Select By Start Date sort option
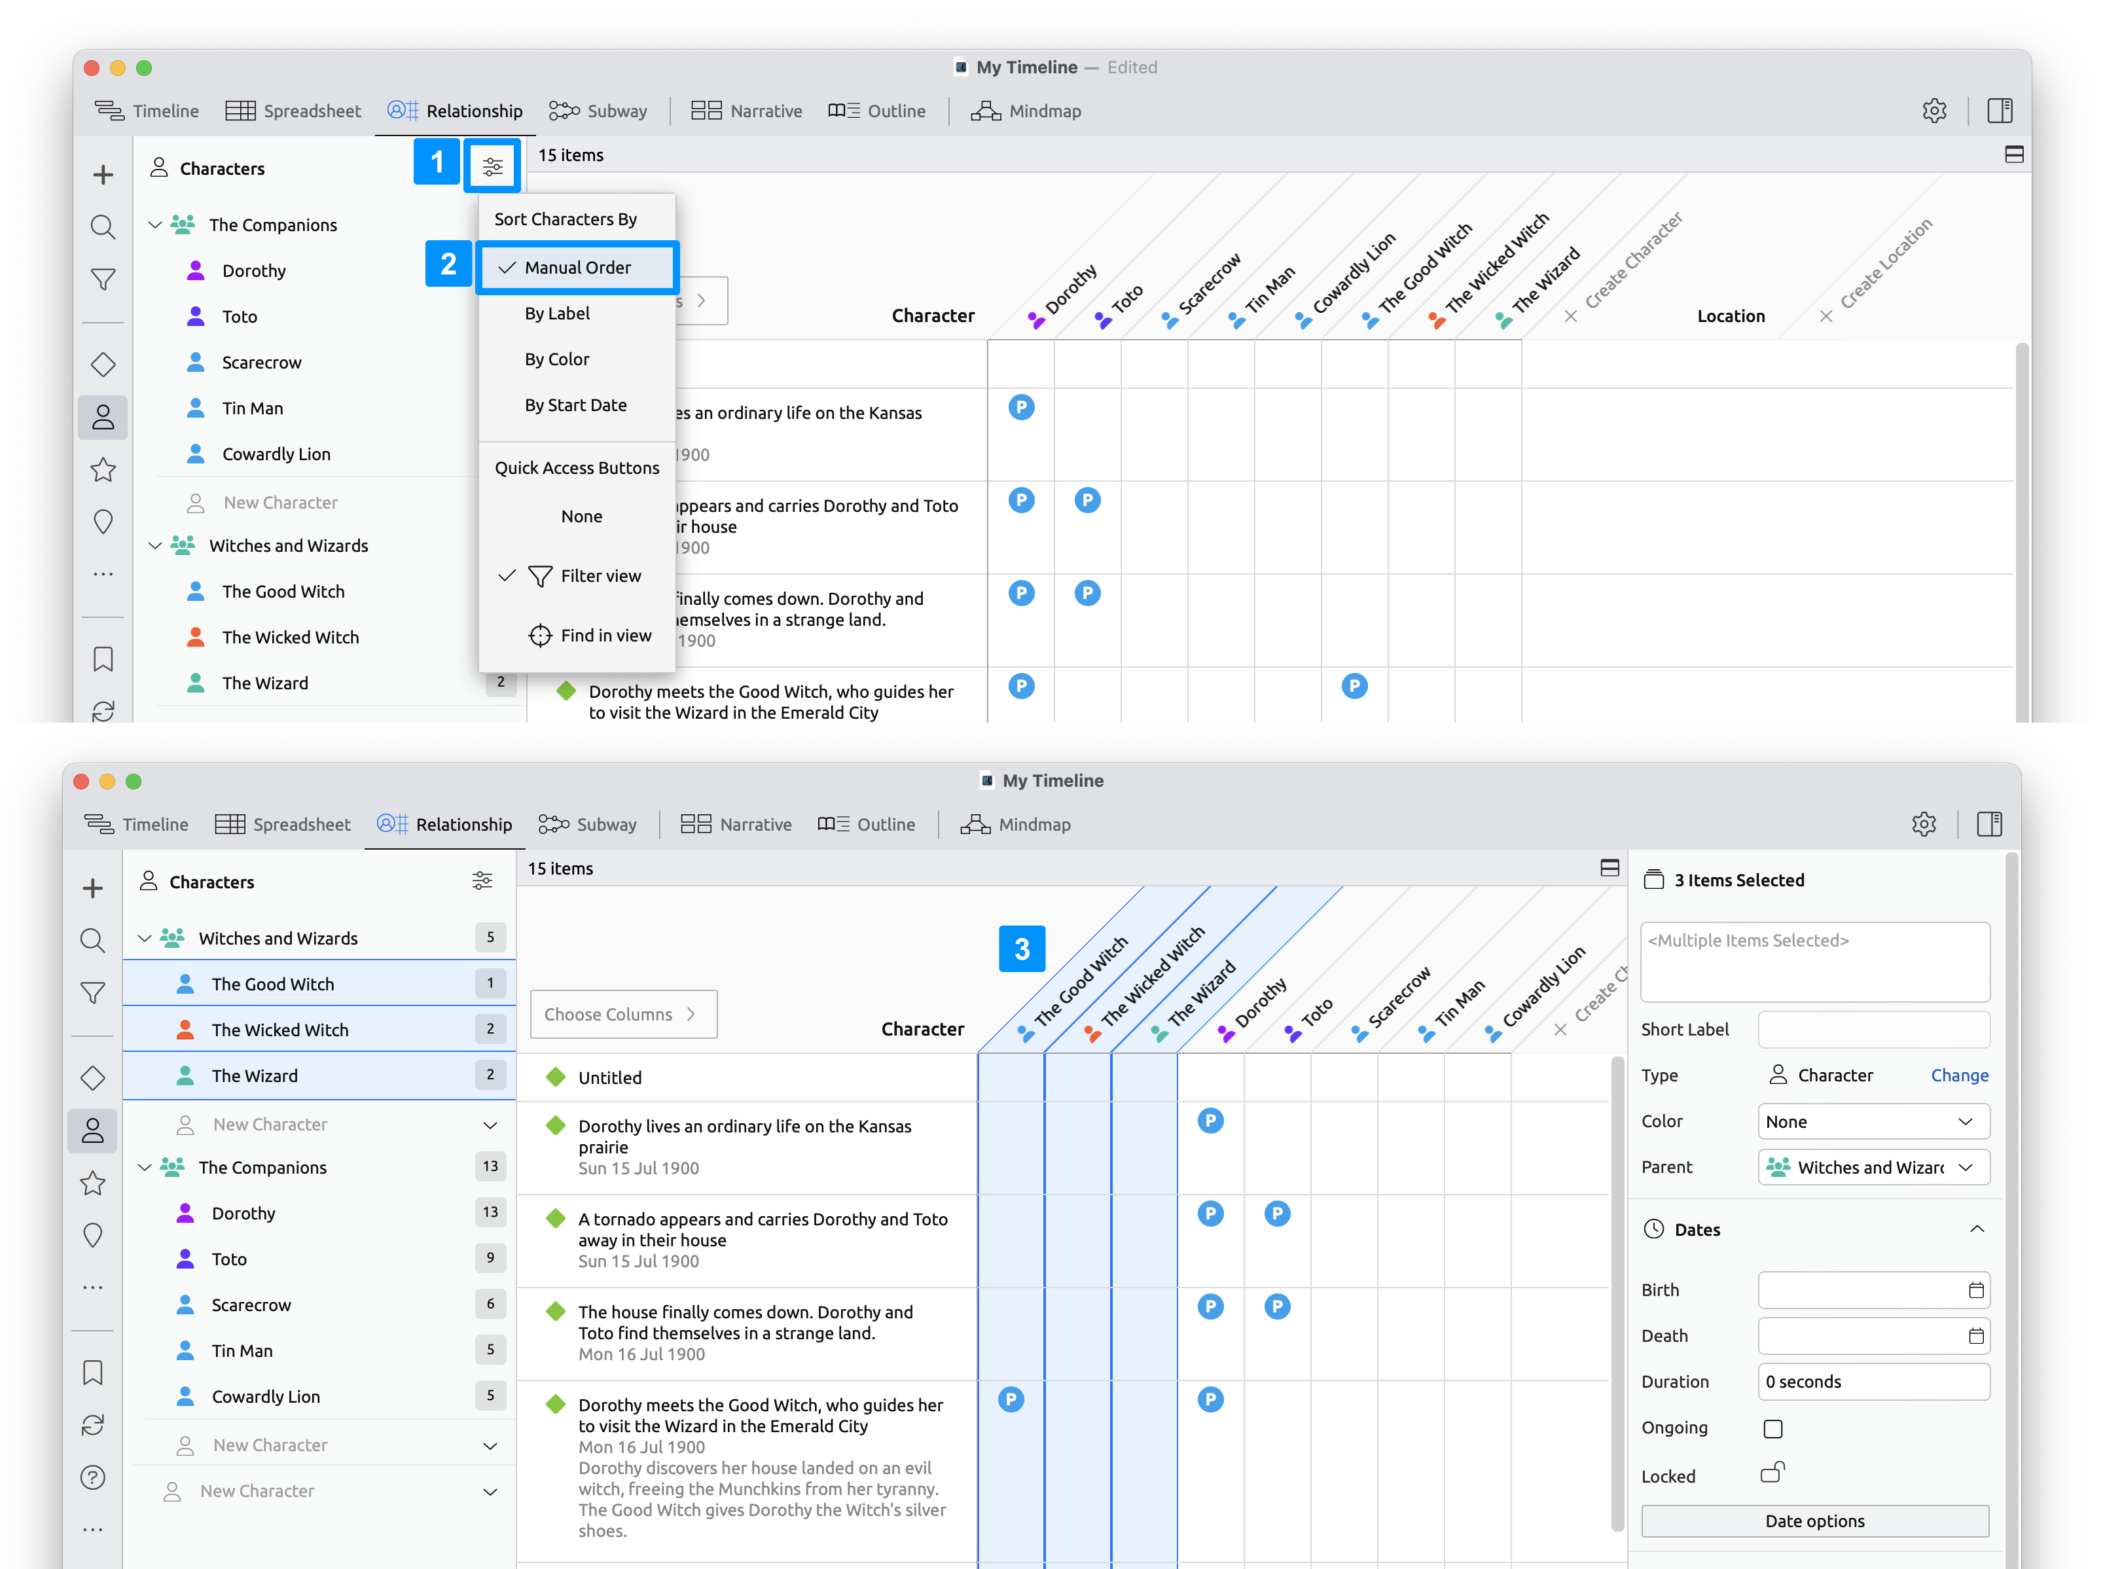This screenshot has height=1569, width=2105. pos(575,405)
